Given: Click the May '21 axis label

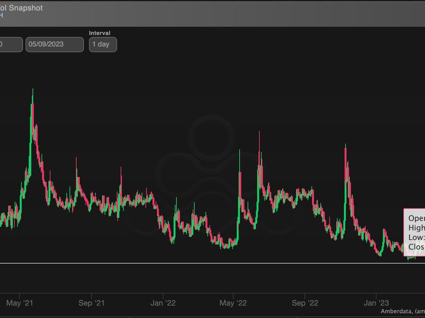Looking at the screenshot, I should 20,303.
